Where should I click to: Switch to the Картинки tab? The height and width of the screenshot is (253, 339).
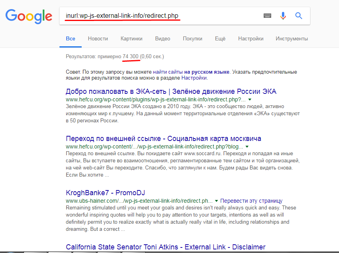click(132, 39)
